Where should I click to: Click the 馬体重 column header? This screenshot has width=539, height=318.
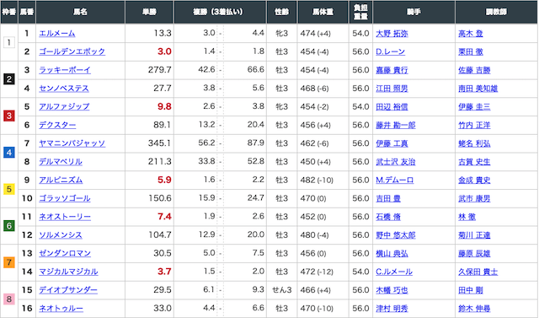click(323, 12)
